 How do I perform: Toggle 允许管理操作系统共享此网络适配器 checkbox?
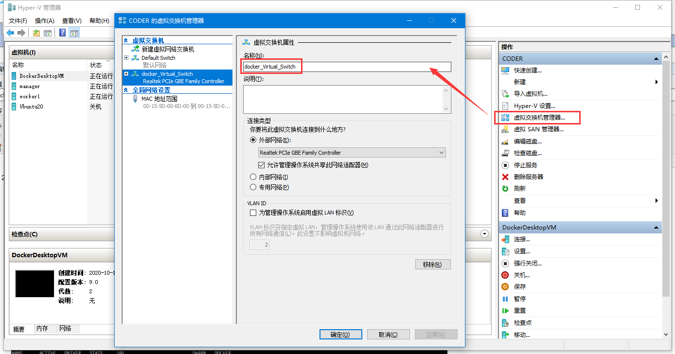[262, 165]
